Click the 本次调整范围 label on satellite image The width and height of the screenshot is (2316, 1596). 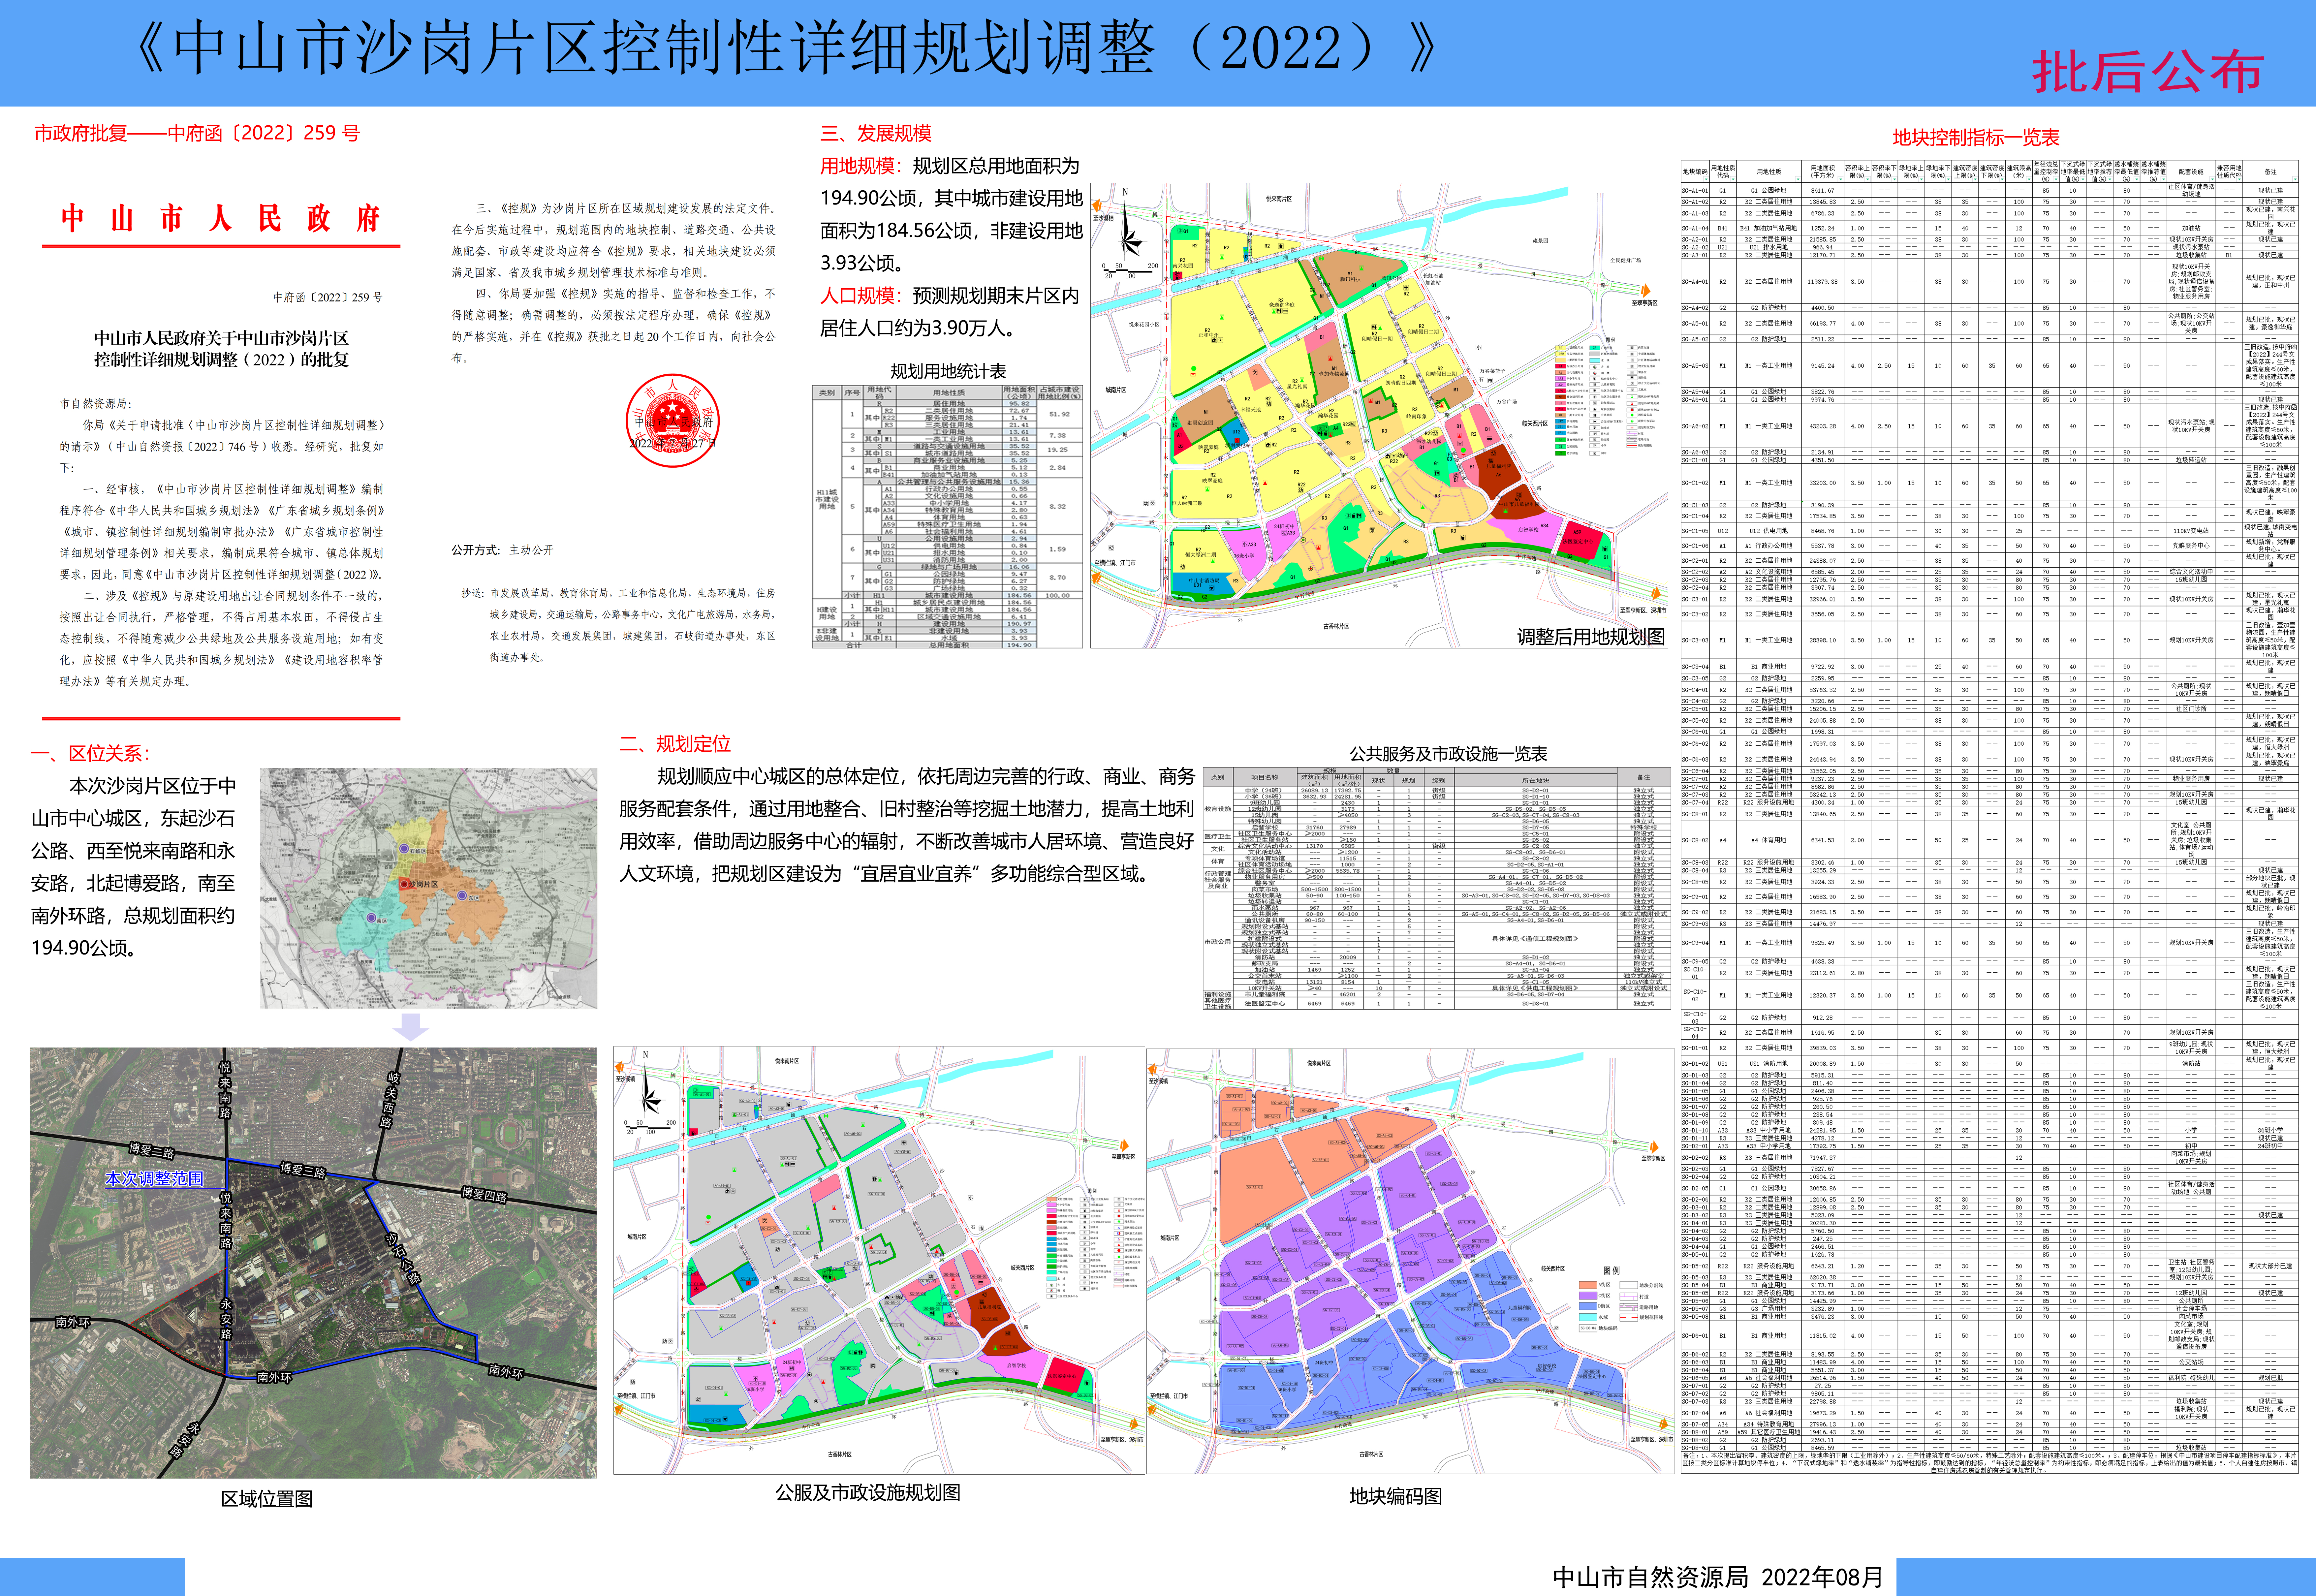[x=155, y=1179]
